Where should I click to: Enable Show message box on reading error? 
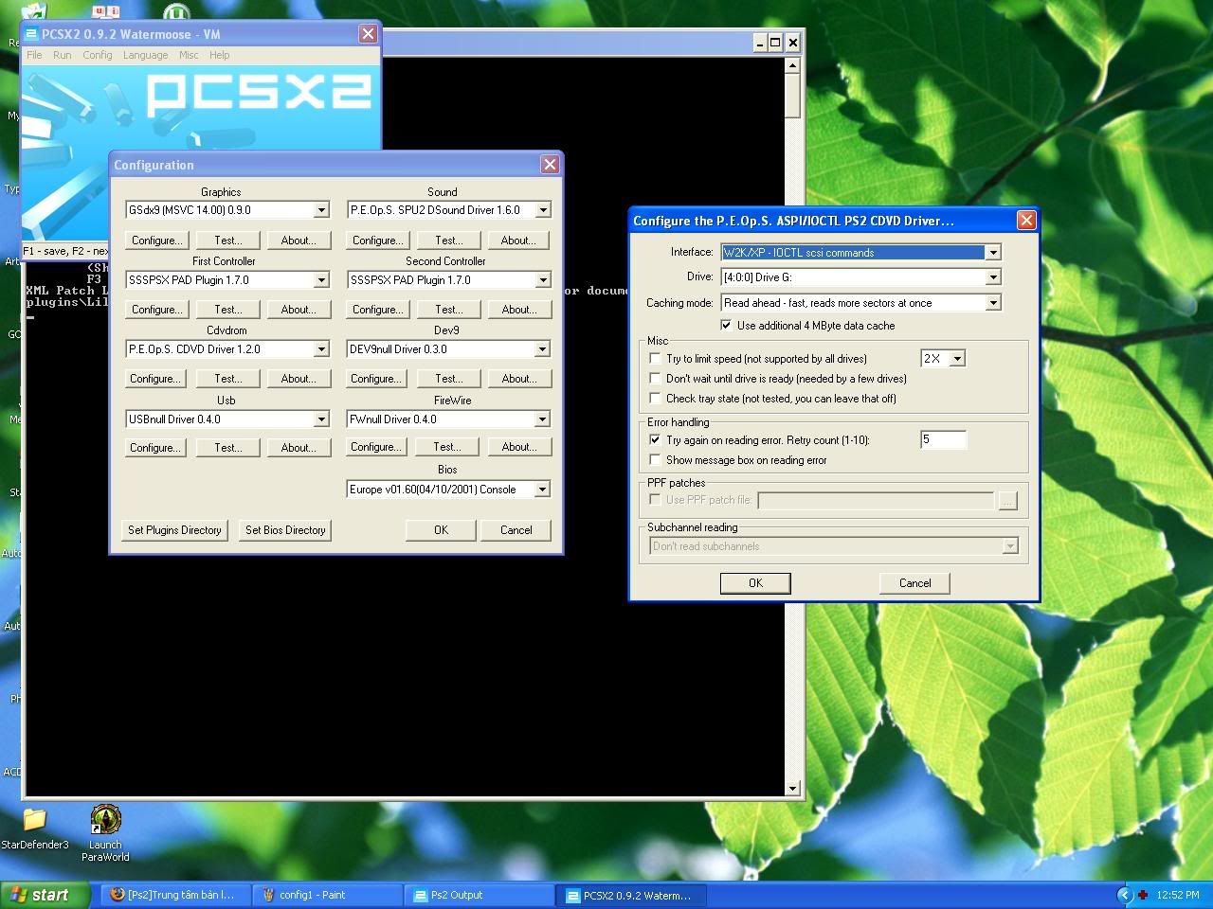coord(655,460)
